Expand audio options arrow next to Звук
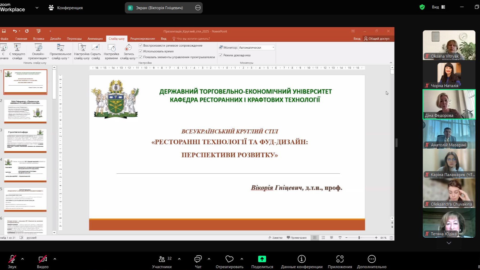Viewport: 480px width, 270px height. coord(23,259)
